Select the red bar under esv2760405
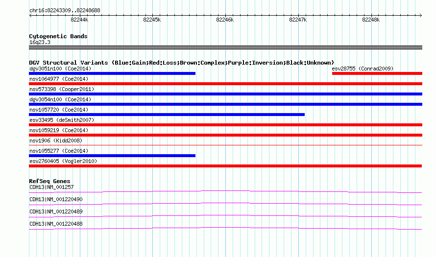The image size is (436, 257). tap(225, 166)
